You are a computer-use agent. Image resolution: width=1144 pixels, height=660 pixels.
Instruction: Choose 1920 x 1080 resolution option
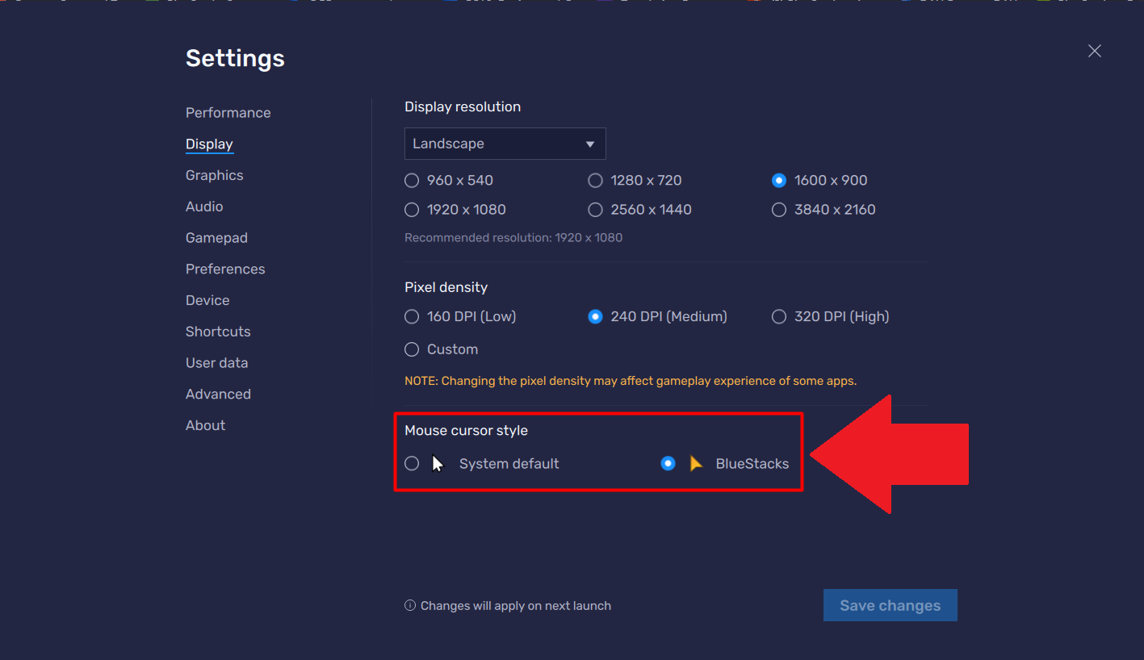pos(412,210)
